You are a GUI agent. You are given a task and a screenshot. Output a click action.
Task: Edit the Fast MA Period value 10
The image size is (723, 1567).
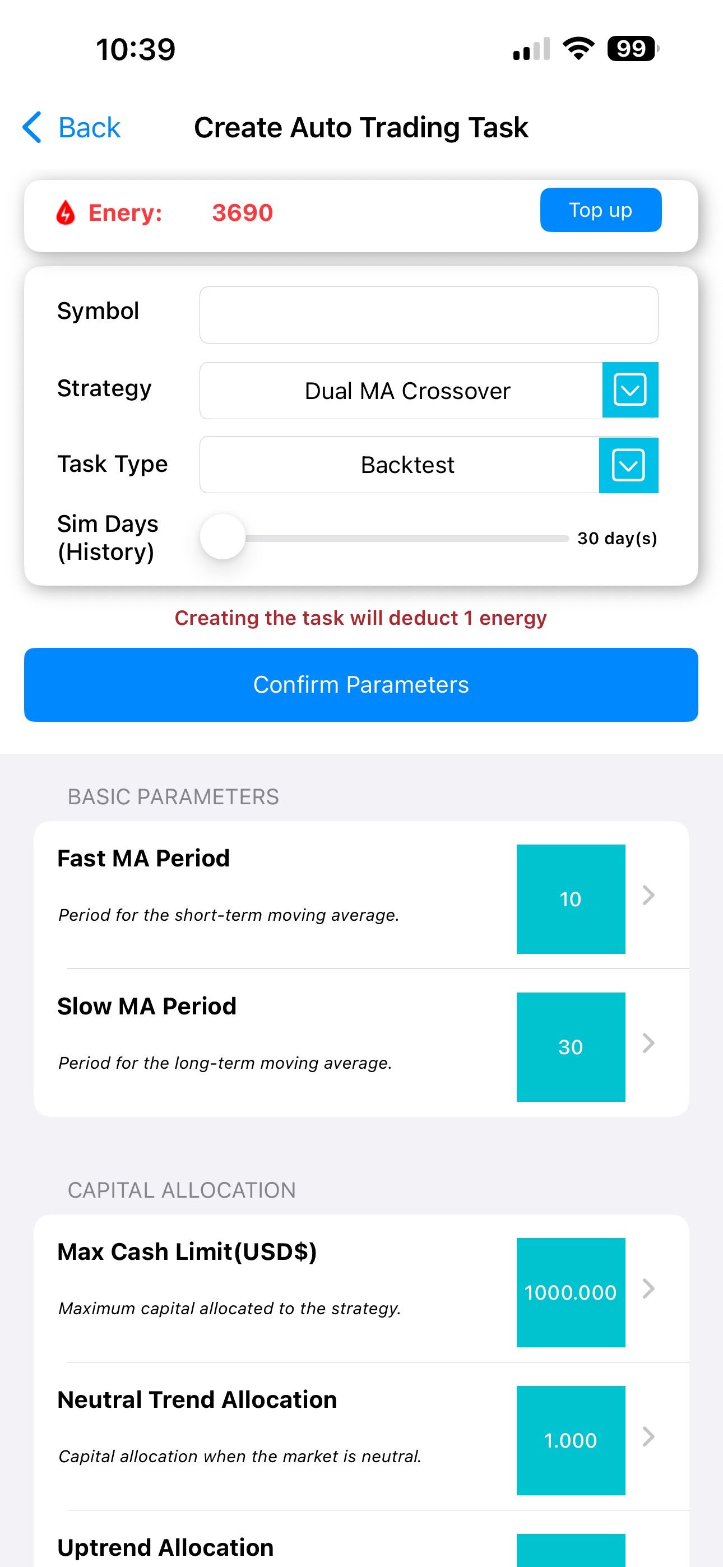(570, 899)
